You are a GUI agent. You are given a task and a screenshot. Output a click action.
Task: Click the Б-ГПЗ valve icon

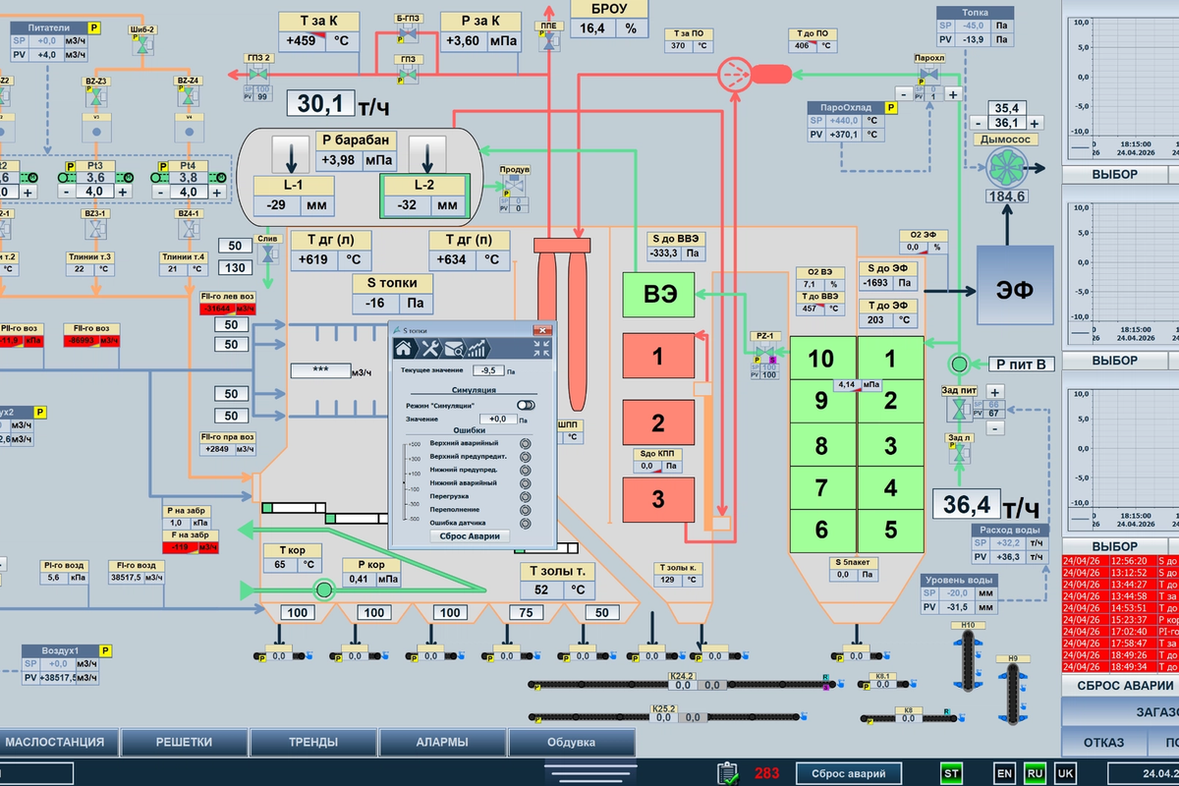click(x=409, y=35)
